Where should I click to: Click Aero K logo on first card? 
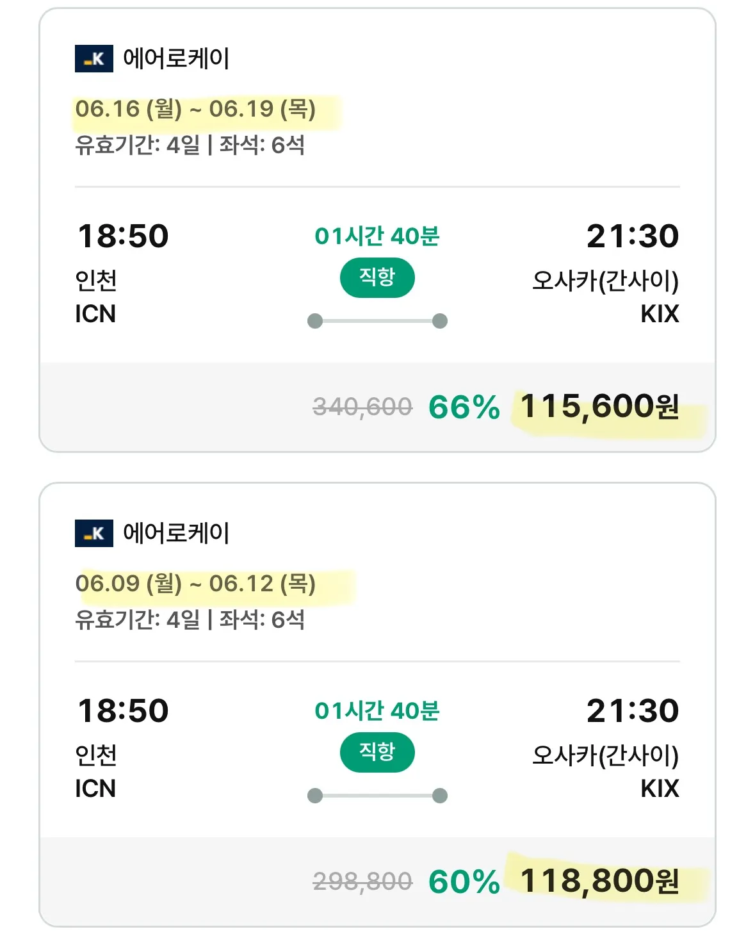coord(94,59)
